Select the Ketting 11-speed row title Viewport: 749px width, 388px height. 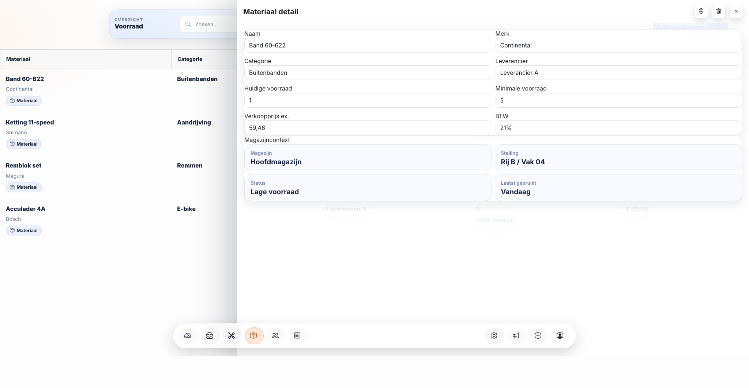30,122
